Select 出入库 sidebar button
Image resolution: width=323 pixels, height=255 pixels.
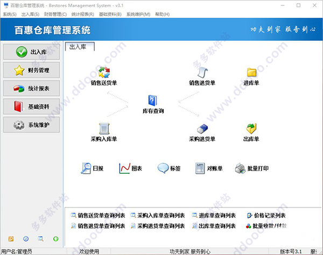pos(32,52)
